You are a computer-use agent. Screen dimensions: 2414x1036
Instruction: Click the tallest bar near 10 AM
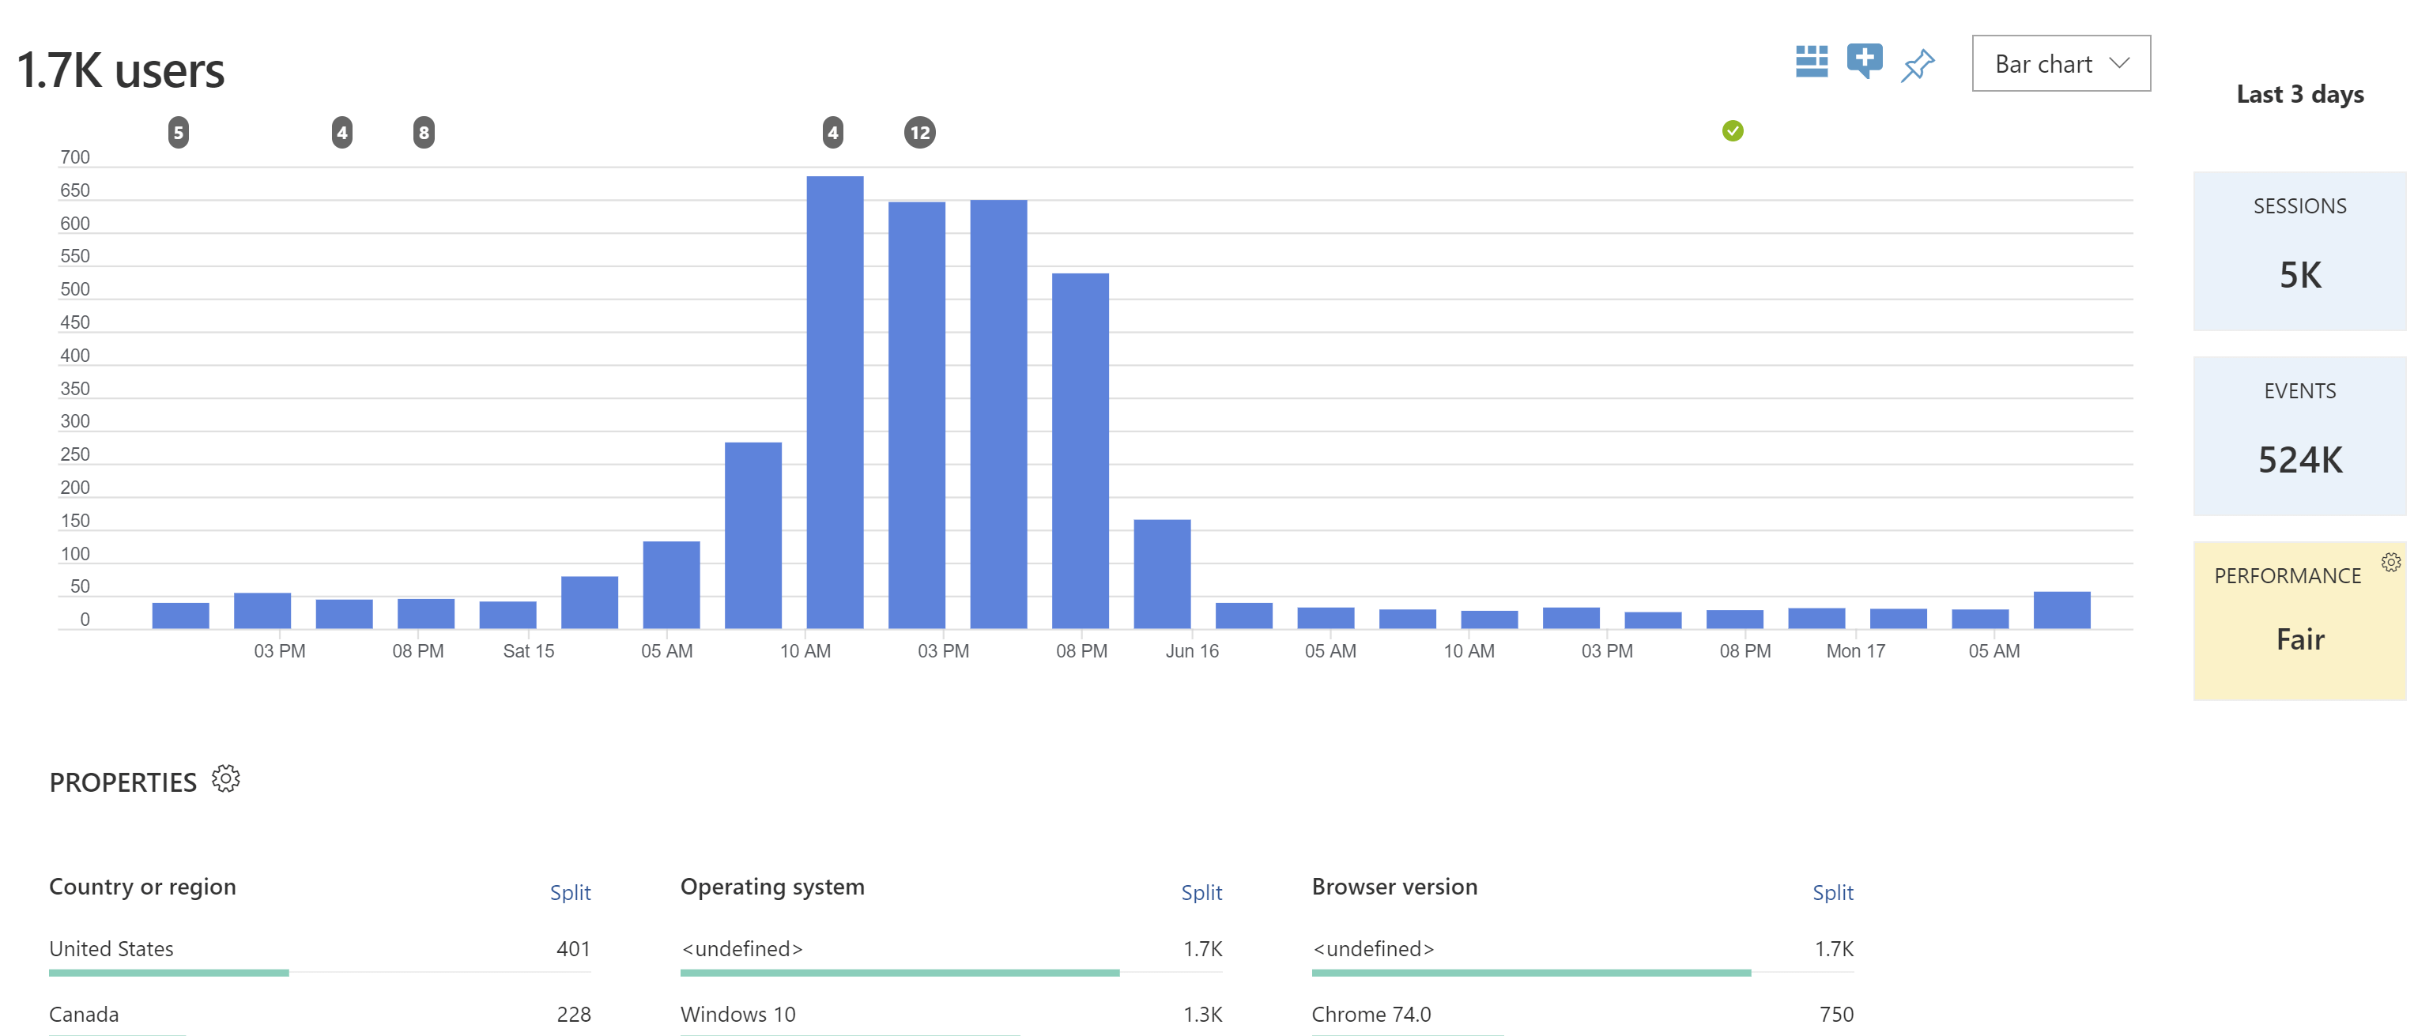[834, 403]
